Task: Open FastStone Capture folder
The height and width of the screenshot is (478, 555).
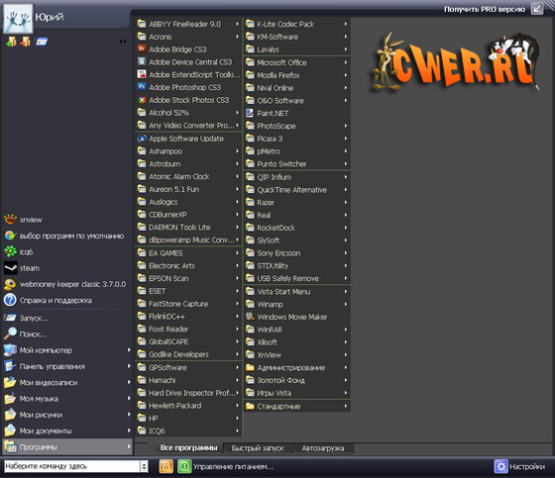Action: [188, 304]
